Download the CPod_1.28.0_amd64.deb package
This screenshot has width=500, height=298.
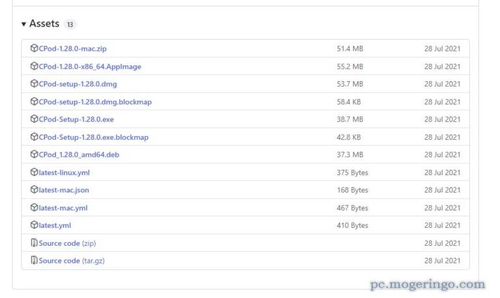coord(79,154)
